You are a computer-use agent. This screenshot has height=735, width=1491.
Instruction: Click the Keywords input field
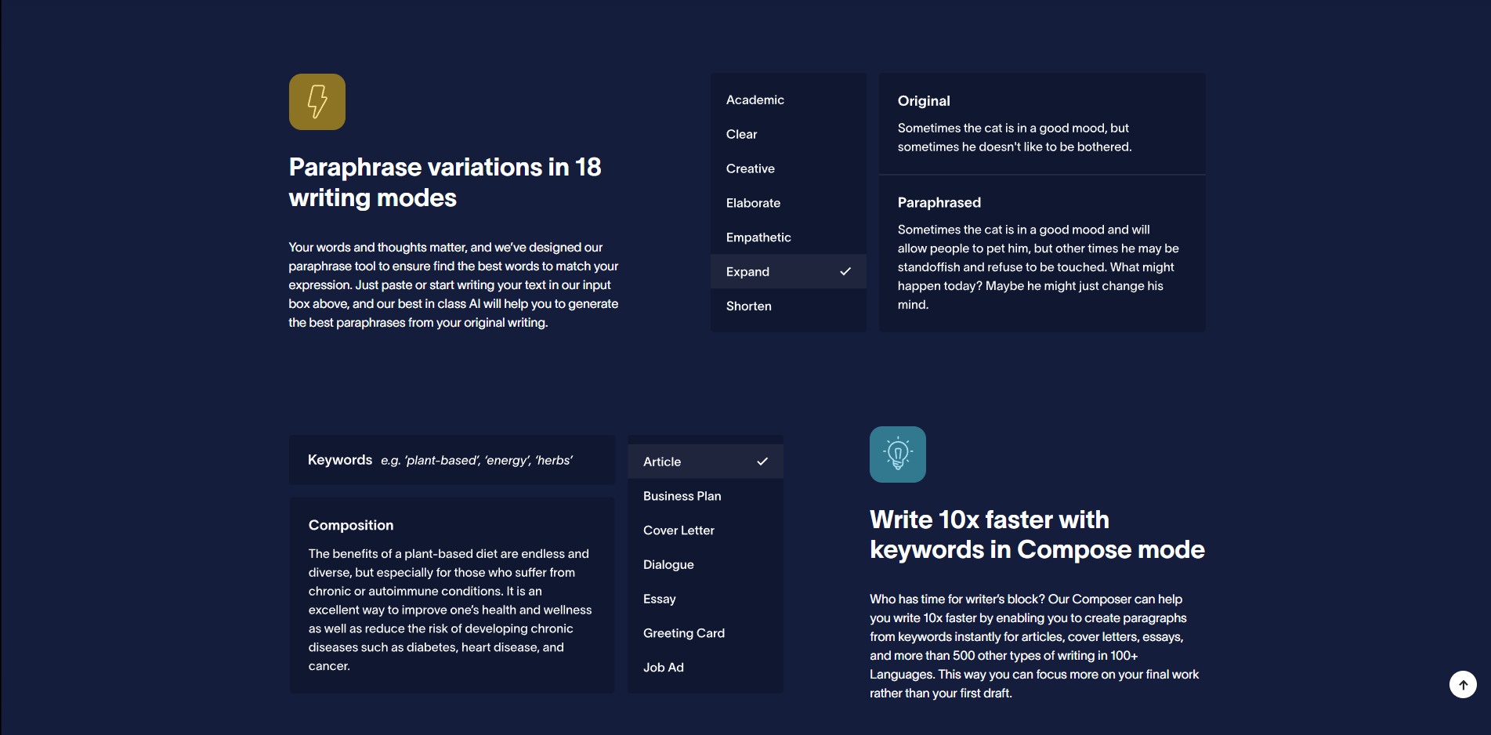coord(452,460)
